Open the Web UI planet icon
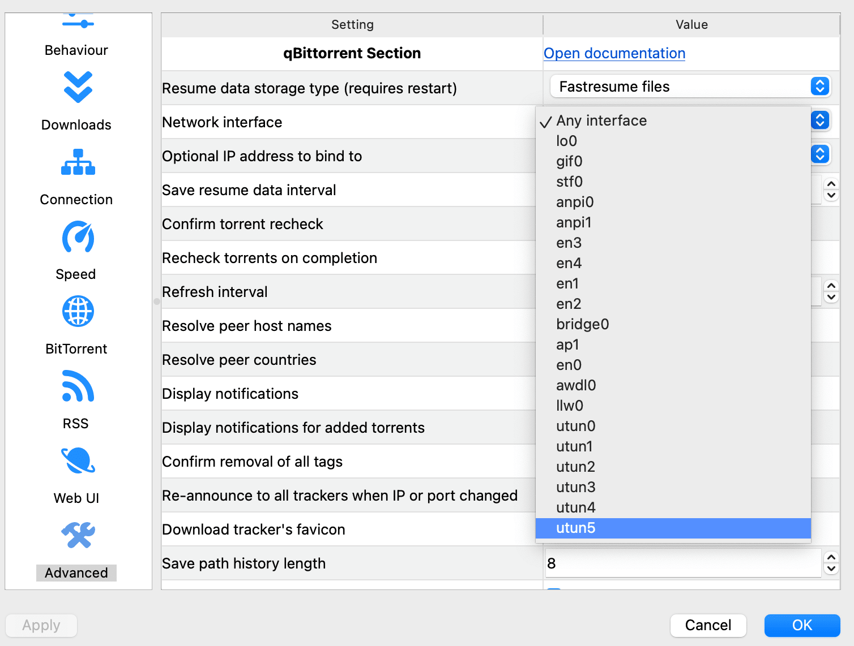854x646 pixels. pos(78,460)
